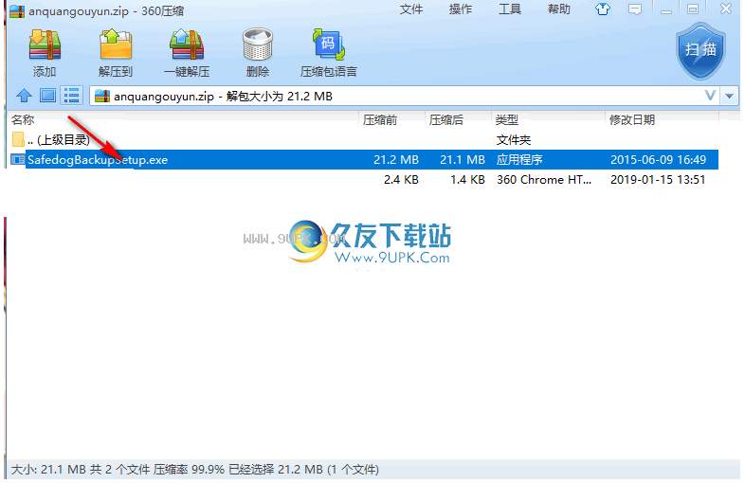
Task: Click the 1.4 KB compressed size cell
Action: tap(467, 180)
